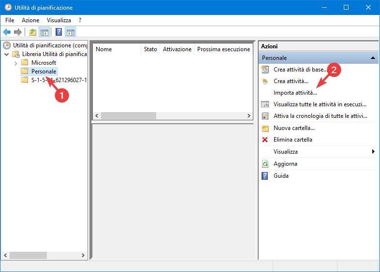
Task: Toggle the console tree pane toolbar icon
Action: pyautogui.click(x=44, y=32)
